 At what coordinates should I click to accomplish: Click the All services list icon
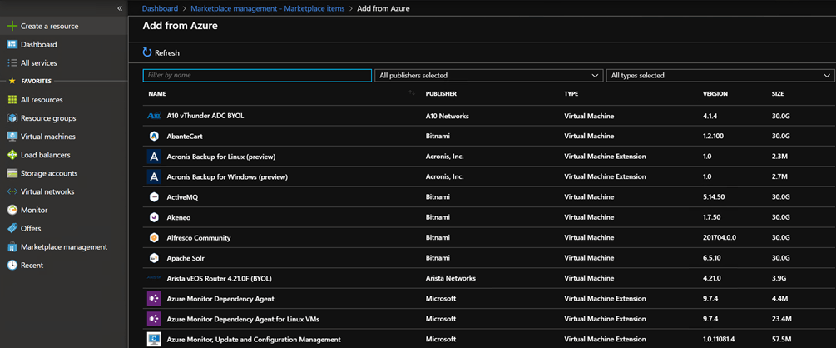click(x=12, y=63)
